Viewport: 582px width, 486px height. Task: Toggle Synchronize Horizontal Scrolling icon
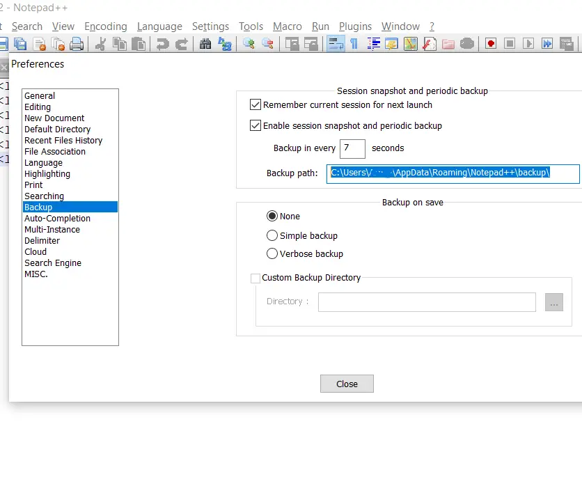pos(311,44)
